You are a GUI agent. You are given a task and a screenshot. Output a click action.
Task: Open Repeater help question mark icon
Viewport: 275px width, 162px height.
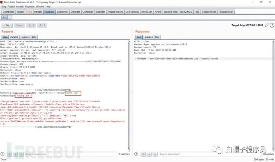pos(272,25)
